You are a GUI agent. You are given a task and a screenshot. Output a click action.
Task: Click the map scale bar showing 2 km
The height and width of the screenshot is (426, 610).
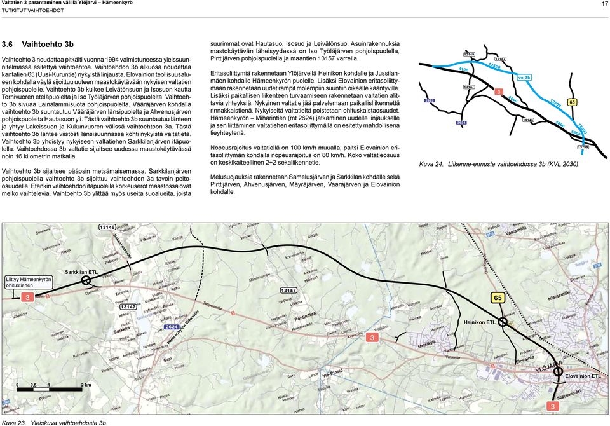click(53, 387)
